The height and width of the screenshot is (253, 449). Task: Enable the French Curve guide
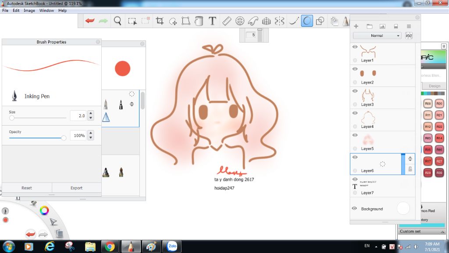pyautogui.click(x=253, y=21)
